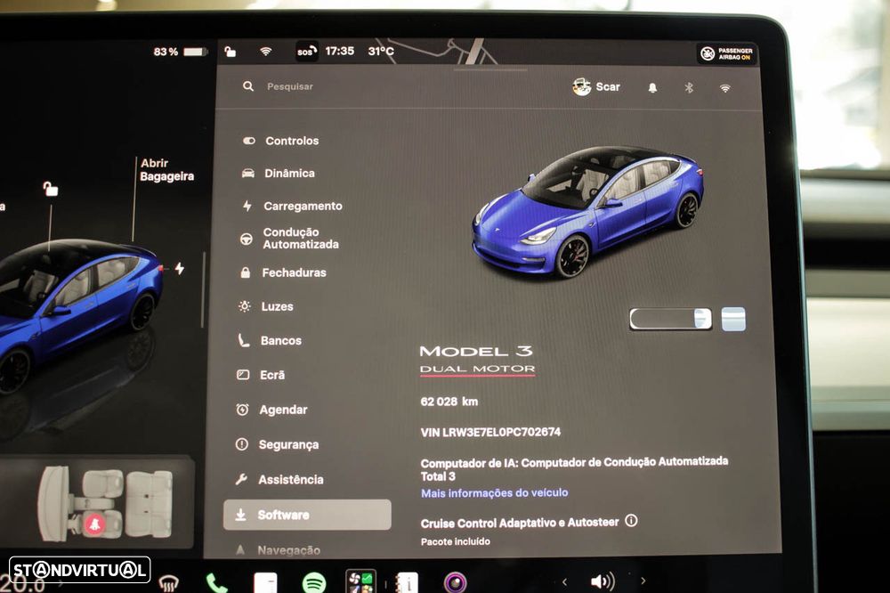
Task: Tap the charge port bolt icon
Action: pyautogui.click(x=180, y=268)
